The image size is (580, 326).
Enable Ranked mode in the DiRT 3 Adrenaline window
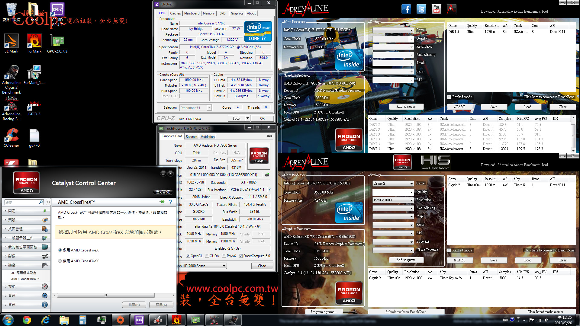(449, 97)
